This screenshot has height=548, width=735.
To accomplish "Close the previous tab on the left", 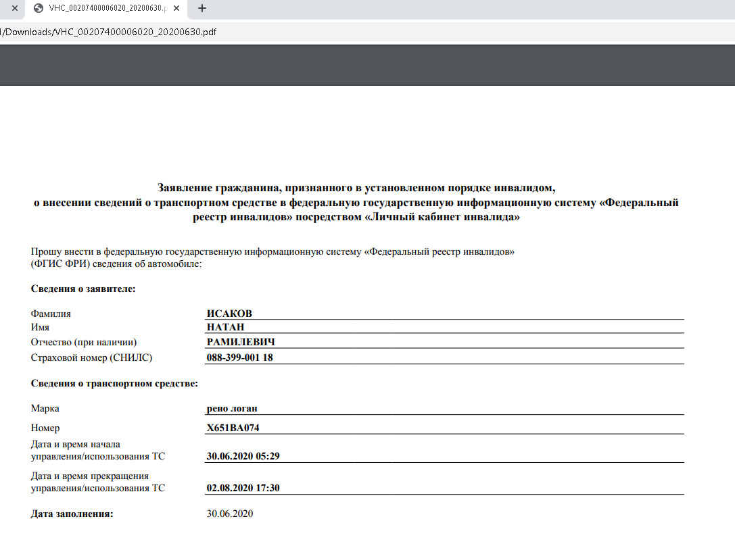I will (14, 8).
